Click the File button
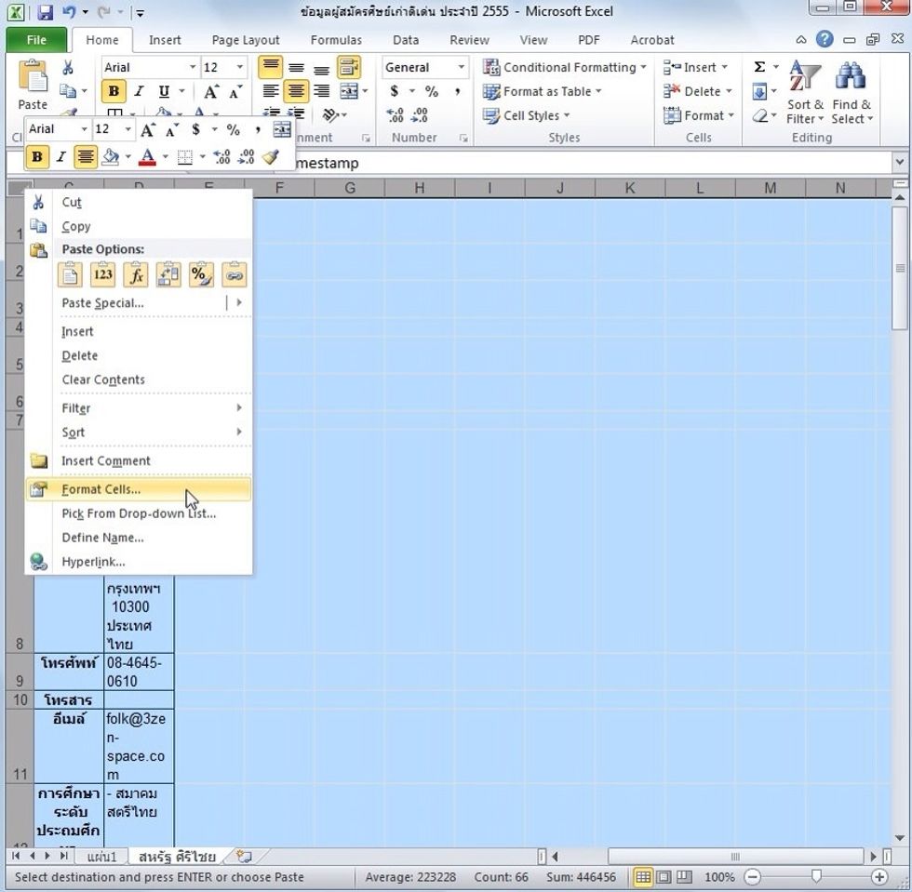Screen dimensions: 912x892 coord(36,40)
